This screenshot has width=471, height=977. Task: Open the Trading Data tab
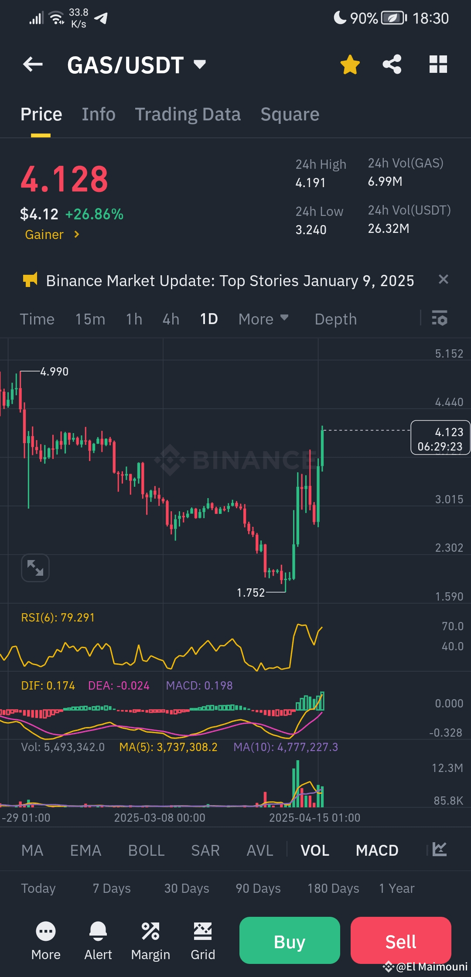coord(188,114)
